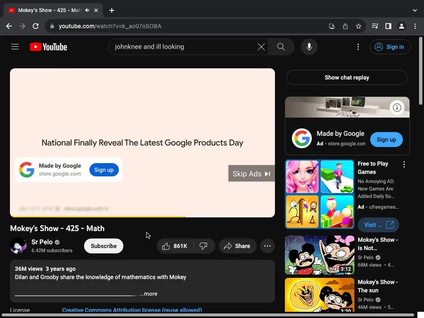Click the store.google.com link in ad overlay
The image size is (424, 318).
(60, 174)
